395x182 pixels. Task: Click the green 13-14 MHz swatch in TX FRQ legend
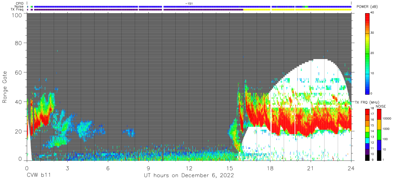pos(368,134)
